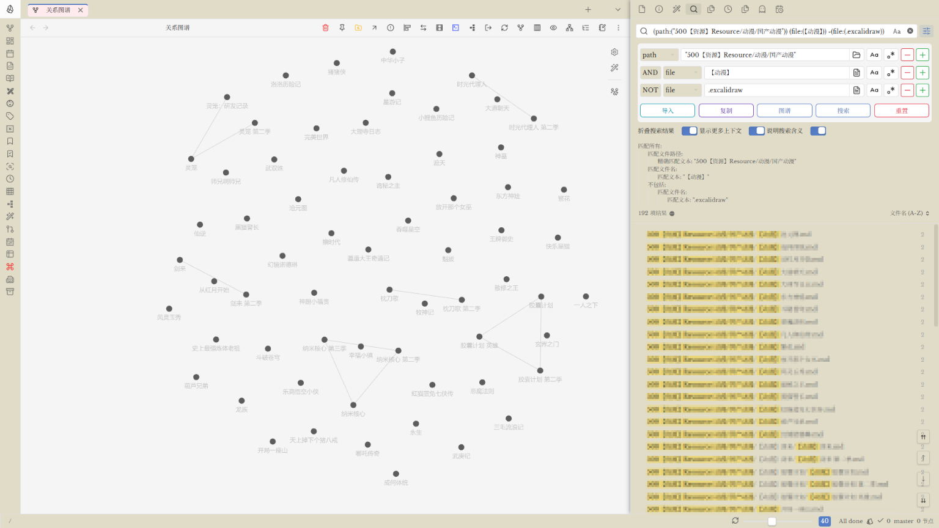
Task: Click the film strip icon in toolbar
Action: click(440, 28)
